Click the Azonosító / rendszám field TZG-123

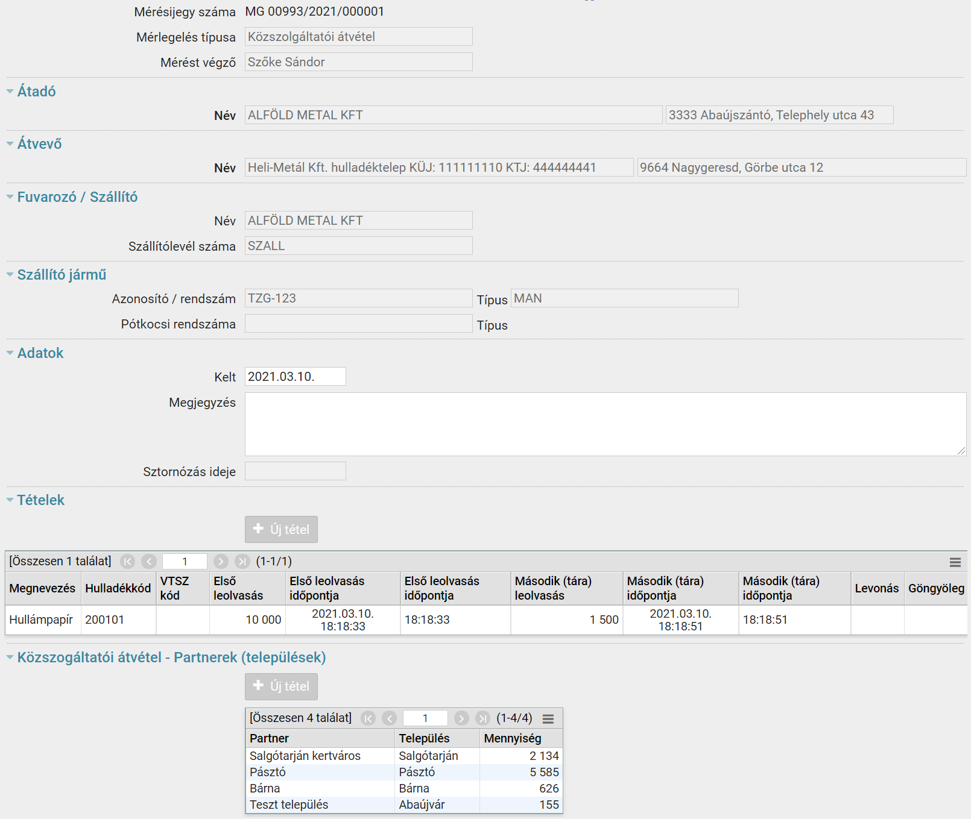click(x=359, y=298)
